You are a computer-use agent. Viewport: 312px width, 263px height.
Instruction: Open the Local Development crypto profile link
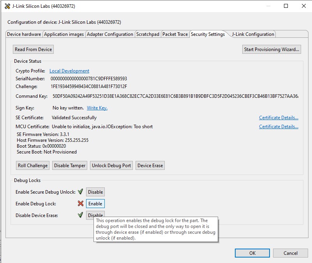click(69, 71)
